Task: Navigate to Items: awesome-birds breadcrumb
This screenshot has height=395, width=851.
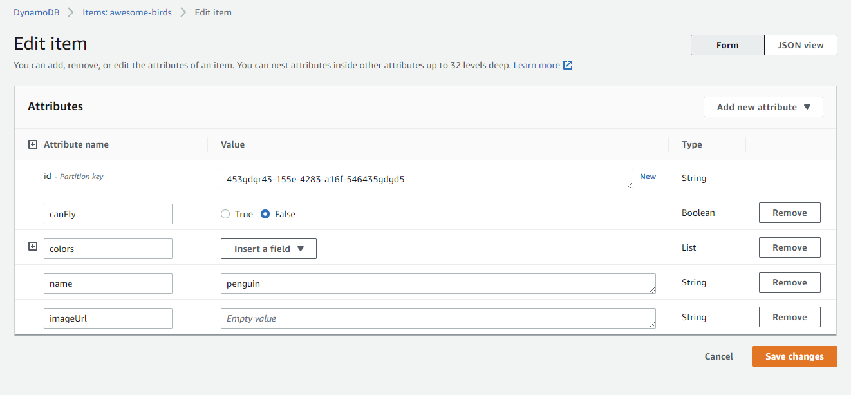Action: [127, 12]
